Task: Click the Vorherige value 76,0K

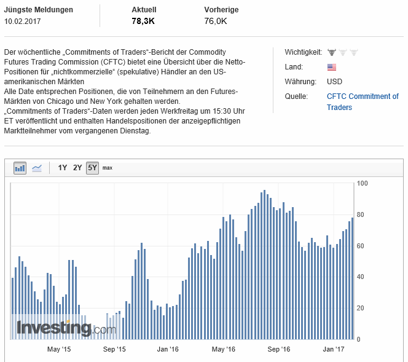Action: [216, 21]
